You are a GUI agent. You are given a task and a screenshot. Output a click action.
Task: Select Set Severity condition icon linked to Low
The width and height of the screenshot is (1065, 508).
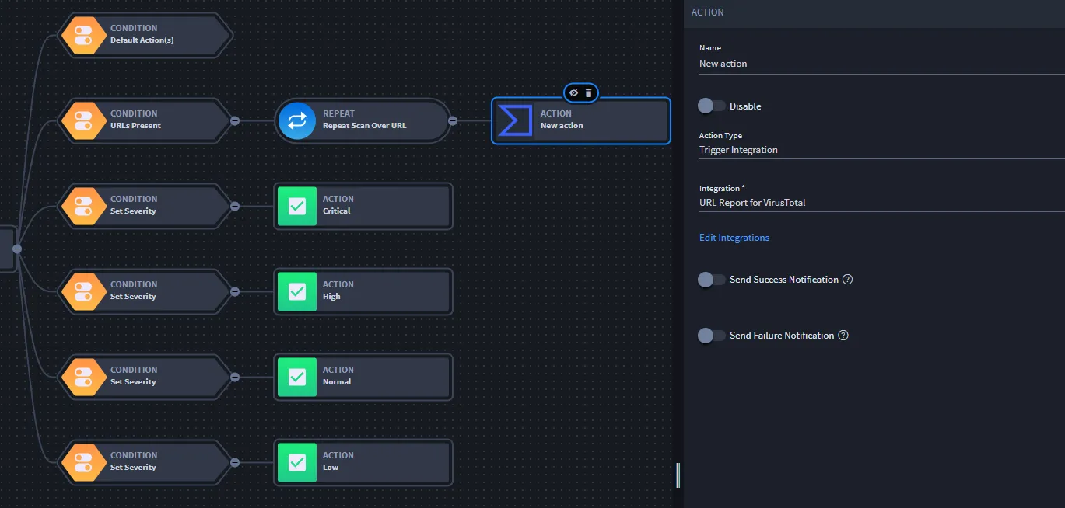(83, 462)
